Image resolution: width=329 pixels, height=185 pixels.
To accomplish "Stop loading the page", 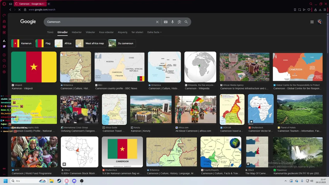I will [19, 10].
